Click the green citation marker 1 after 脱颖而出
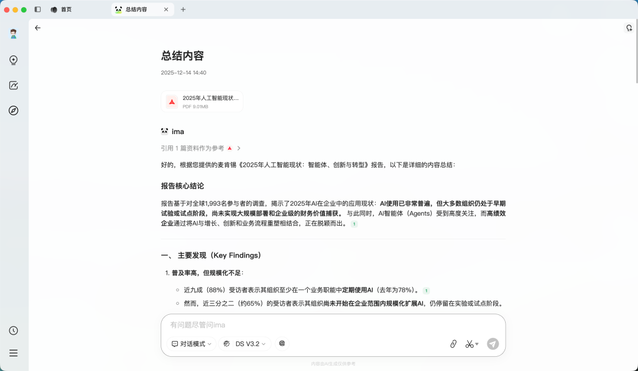638x371 pixels. [354, 224]
